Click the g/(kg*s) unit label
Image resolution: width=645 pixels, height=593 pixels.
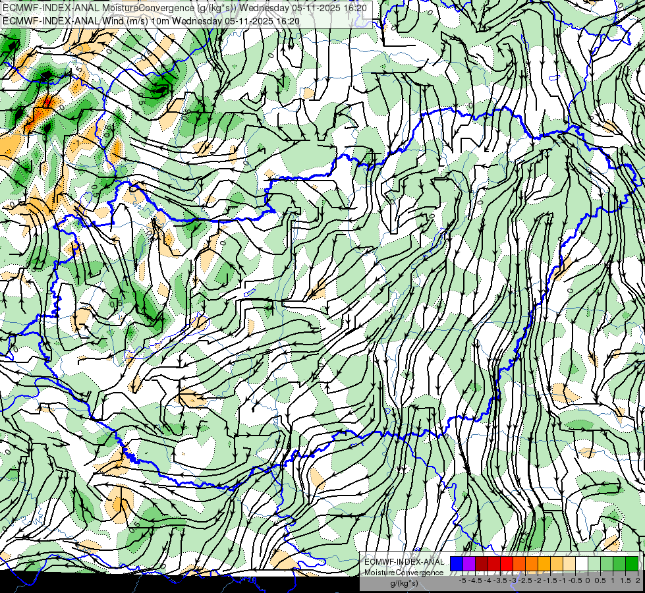[404, 584]
